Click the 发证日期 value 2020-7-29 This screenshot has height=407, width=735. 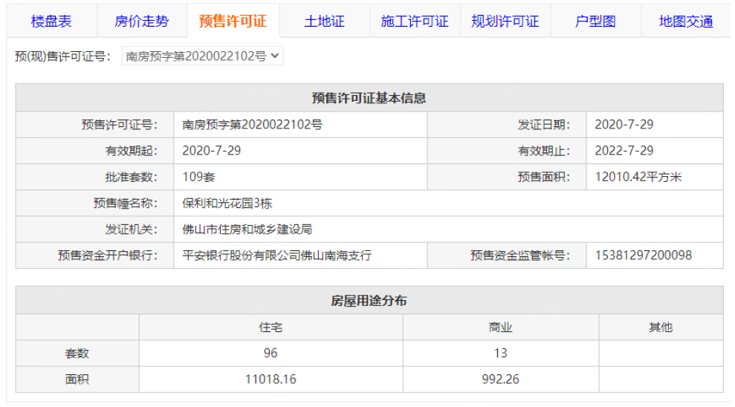coord(624,125)
